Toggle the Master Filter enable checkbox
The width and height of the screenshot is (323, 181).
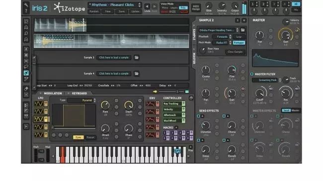252,74
